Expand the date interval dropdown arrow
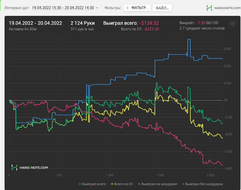 point(97,8)
